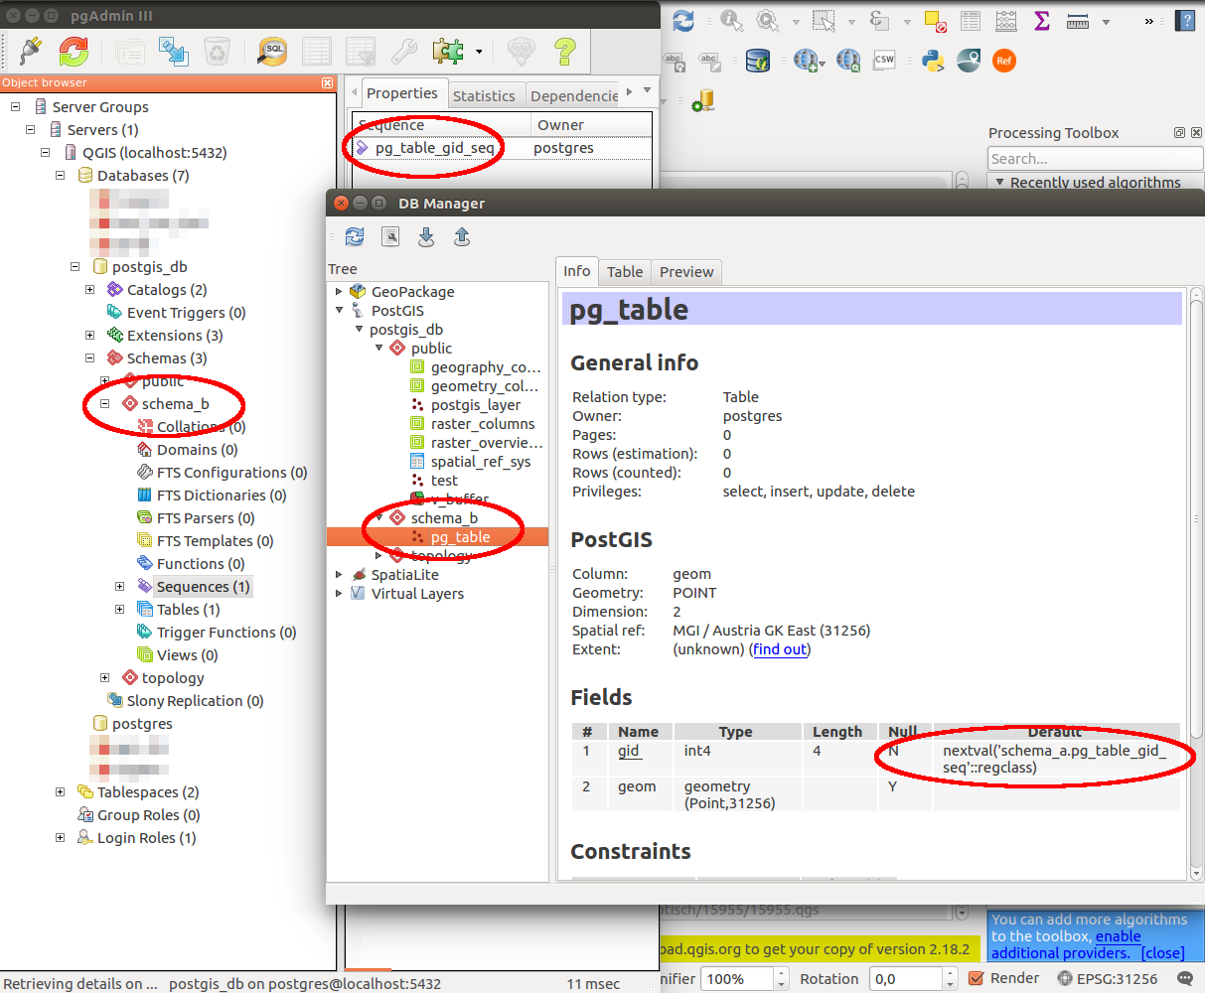Open QGIS help book icon
This screenshot has width=1205, height=993.
coord(1185,20)
